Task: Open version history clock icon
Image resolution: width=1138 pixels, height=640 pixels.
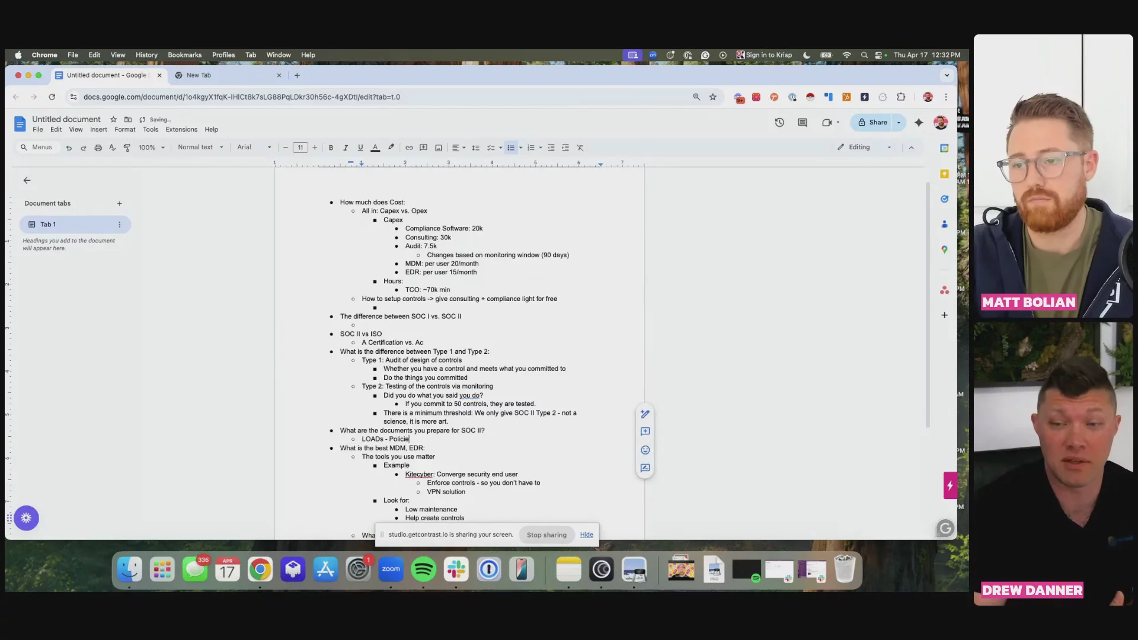Action: (779, 123)
